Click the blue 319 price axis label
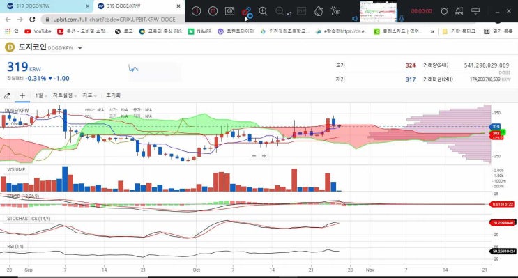Screen dimensions: 518x278 point(495,127)
